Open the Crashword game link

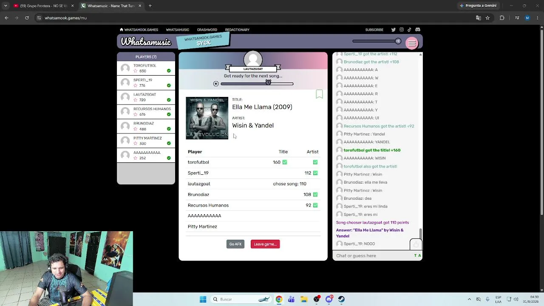[x=207, y=30]
